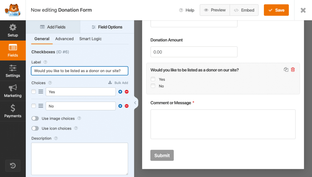The image size is (312, 177).
Task: Add a choice after No
Action: point(120,106)
